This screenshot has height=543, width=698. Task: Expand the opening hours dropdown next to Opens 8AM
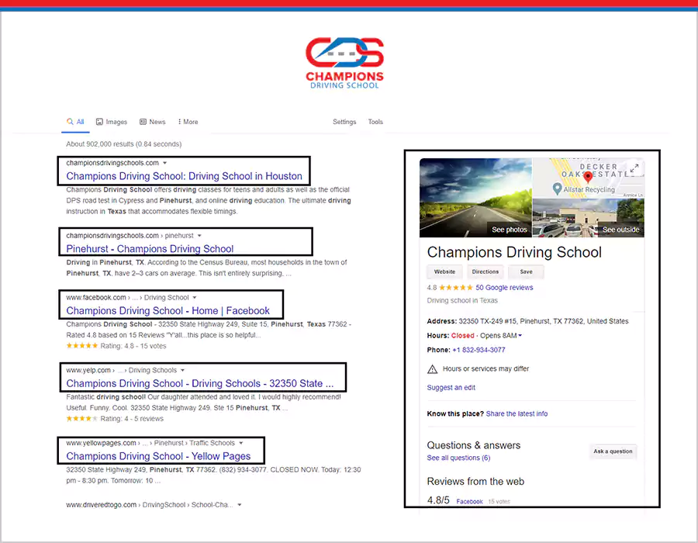coord(520,336)
